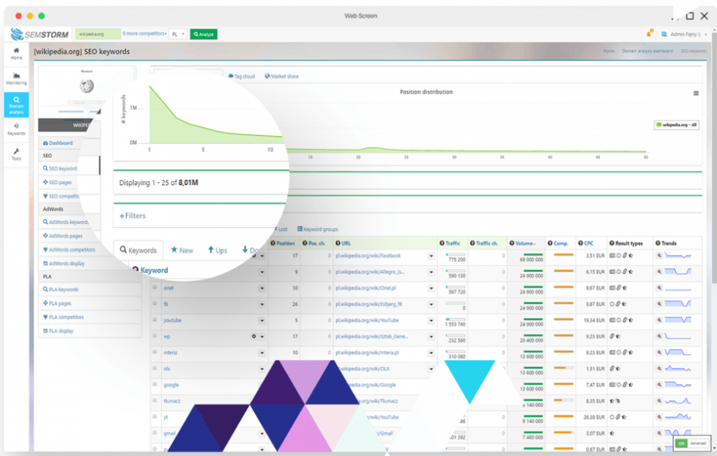717x456 pixels.
Task: Open the Market share link
Action: tap(281, 76)
